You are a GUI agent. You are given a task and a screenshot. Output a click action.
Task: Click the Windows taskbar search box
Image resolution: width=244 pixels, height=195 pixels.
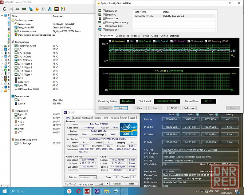[38, 191]
